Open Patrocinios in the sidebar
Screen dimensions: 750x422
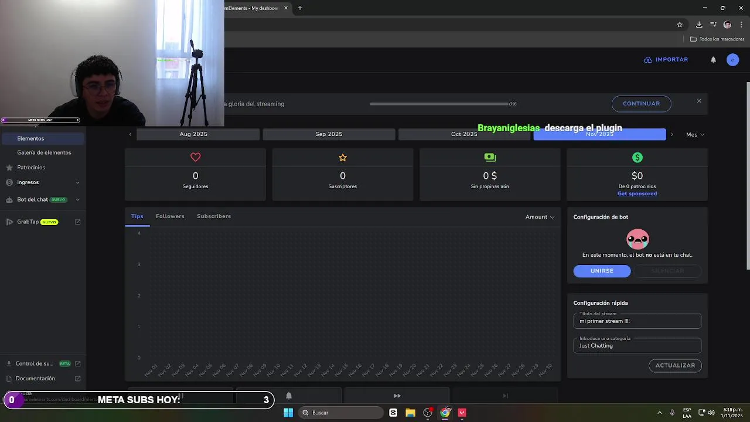[x=31, y=168]
